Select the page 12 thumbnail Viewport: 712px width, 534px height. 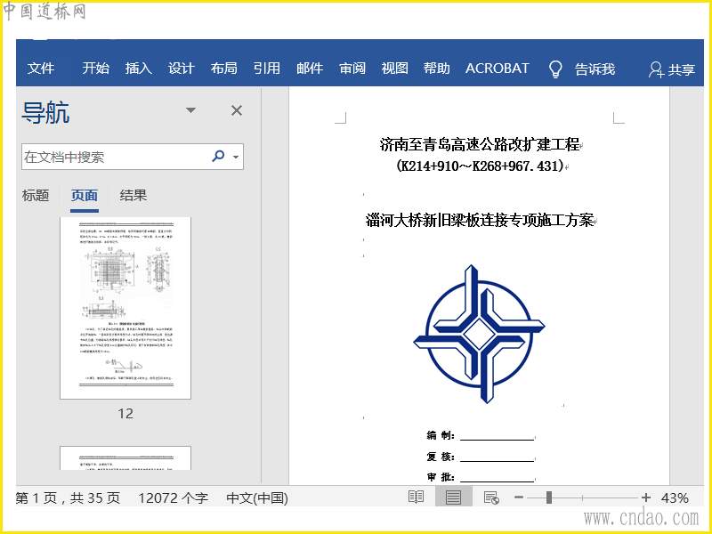[125, 308]
